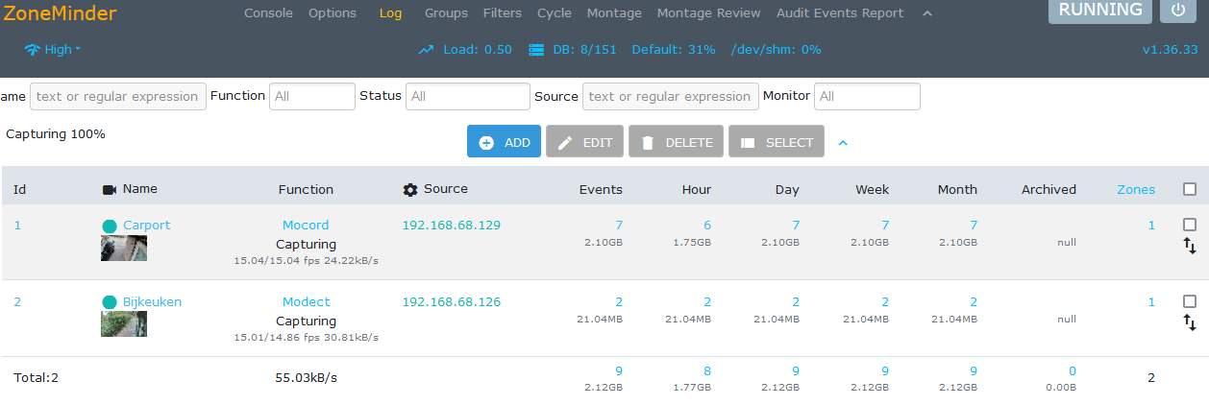Tick the checkbox for the Carport monitor
The height and width of the screenshot is (405, 1209).
(x=1190, y=225)
